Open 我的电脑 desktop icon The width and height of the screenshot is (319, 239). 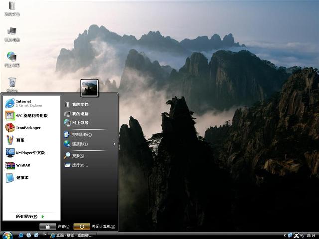(12, 33)
